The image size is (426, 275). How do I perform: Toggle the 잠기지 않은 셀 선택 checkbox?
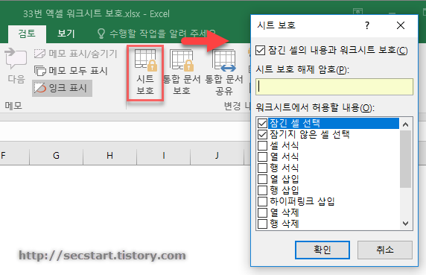(262, 134)
